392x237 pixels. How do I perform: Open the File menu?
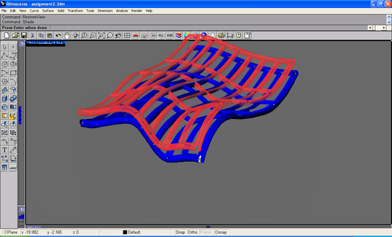[4, 11]
